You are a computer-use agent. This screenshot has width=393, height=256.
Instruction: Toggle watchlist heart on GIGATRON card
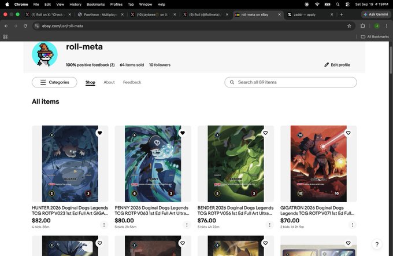[x=348, y=133]
